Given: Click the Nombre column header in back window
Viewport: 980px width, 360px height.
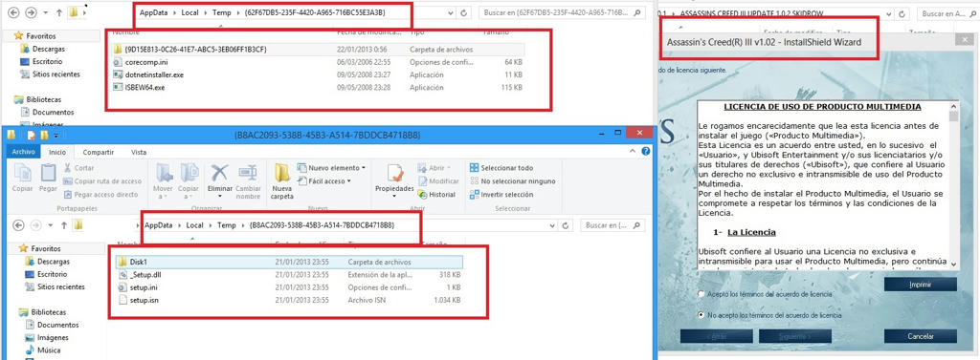Looking at the screenshot, I should pos(126,32).
